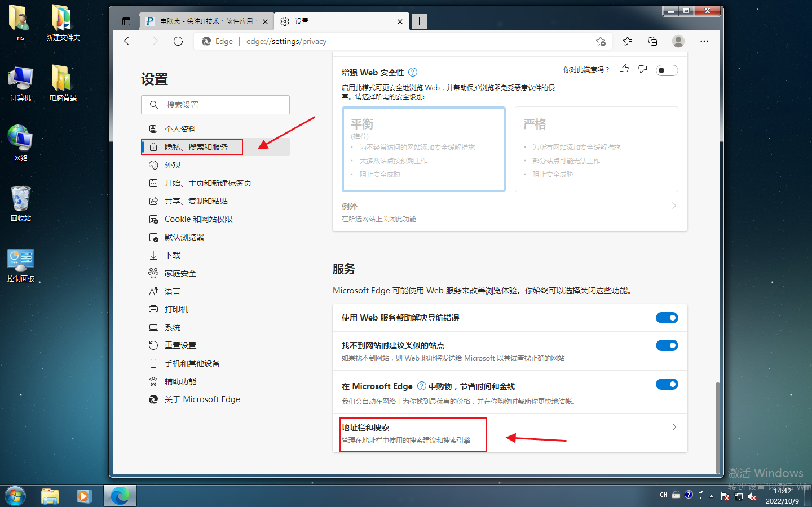
Task: Open Cookie 和网站权限 settings section
Action: click(215, 219)
